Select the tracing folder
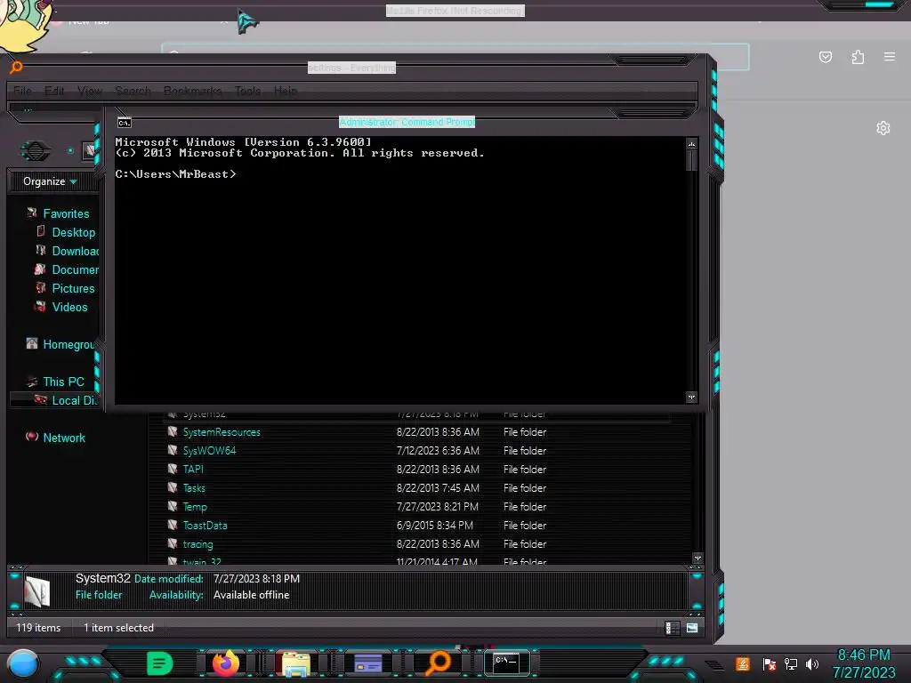Image resolution: width=911 pixels, height=683 pixels. (198, 544)
